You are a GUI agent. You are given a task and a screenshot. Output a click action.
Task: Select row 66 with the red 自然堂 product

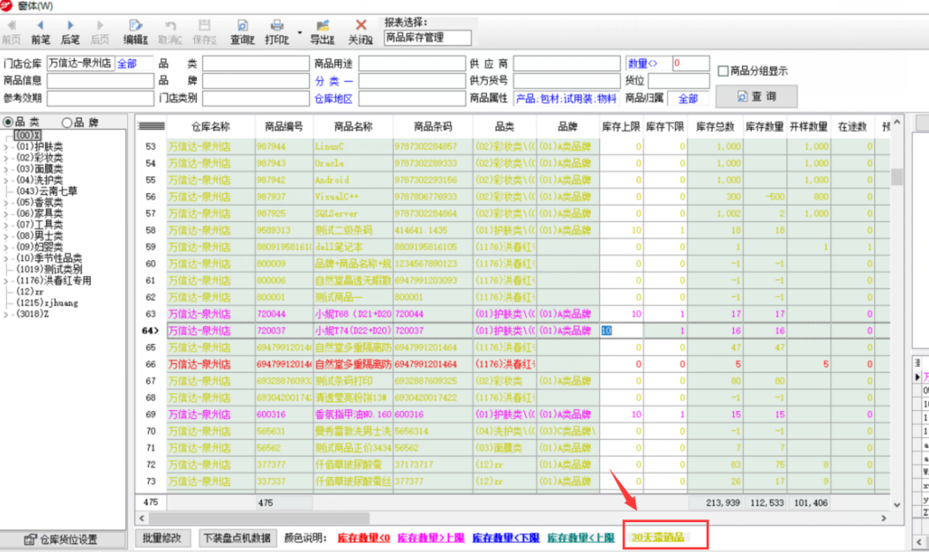[513, 364]
